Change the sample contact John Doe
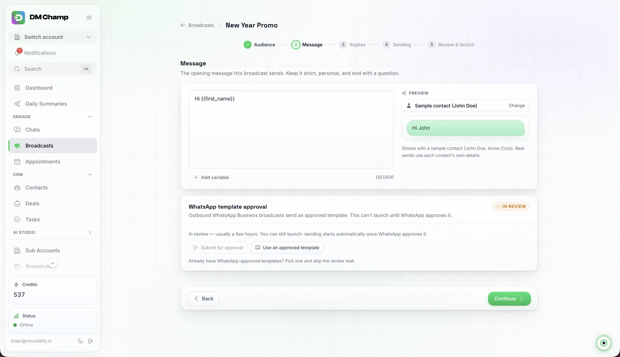620x357 pixels. [x=517, y=105]
